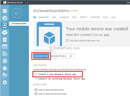Expand Create a new Windows Store app

click(x=57, y=74)
